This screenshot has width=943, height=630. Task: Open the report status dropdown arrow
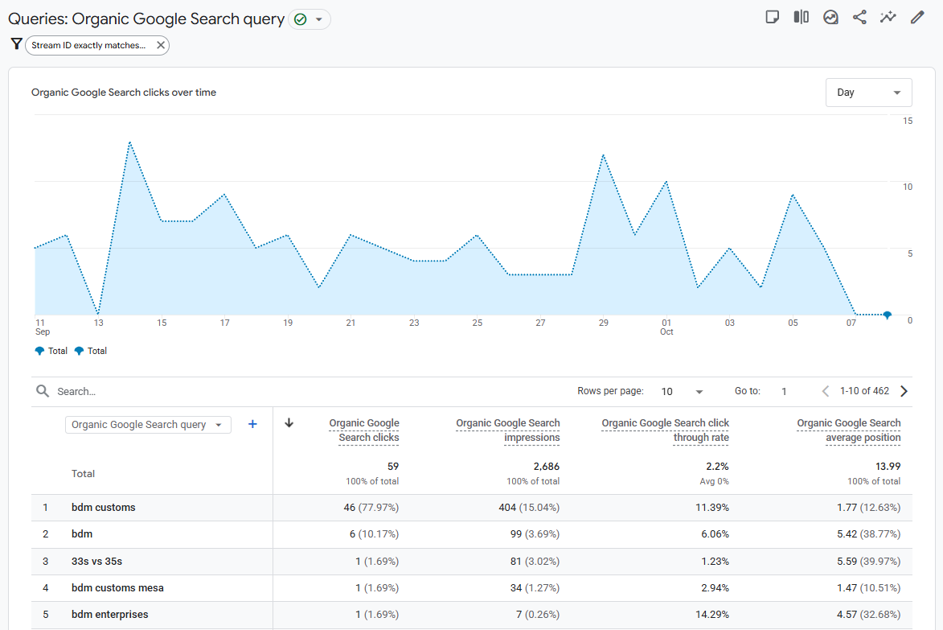[318, 19]
